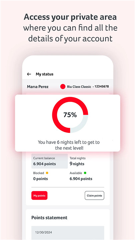Click the Points statement heading
The height and width of the screenshot is (240, 135).
click(x=49, y=218)
